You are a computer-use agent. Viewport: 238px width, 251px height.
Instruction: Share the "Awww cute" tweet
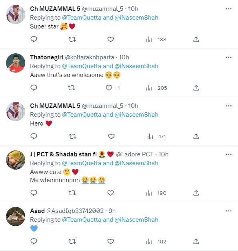196,193
